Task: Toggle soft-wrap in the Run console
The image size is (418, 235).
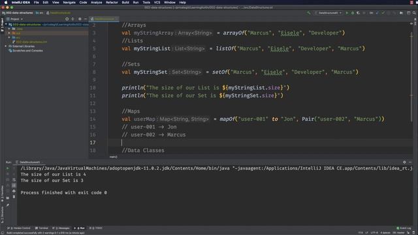Action: pyautogui.click(x=14, y=180)
